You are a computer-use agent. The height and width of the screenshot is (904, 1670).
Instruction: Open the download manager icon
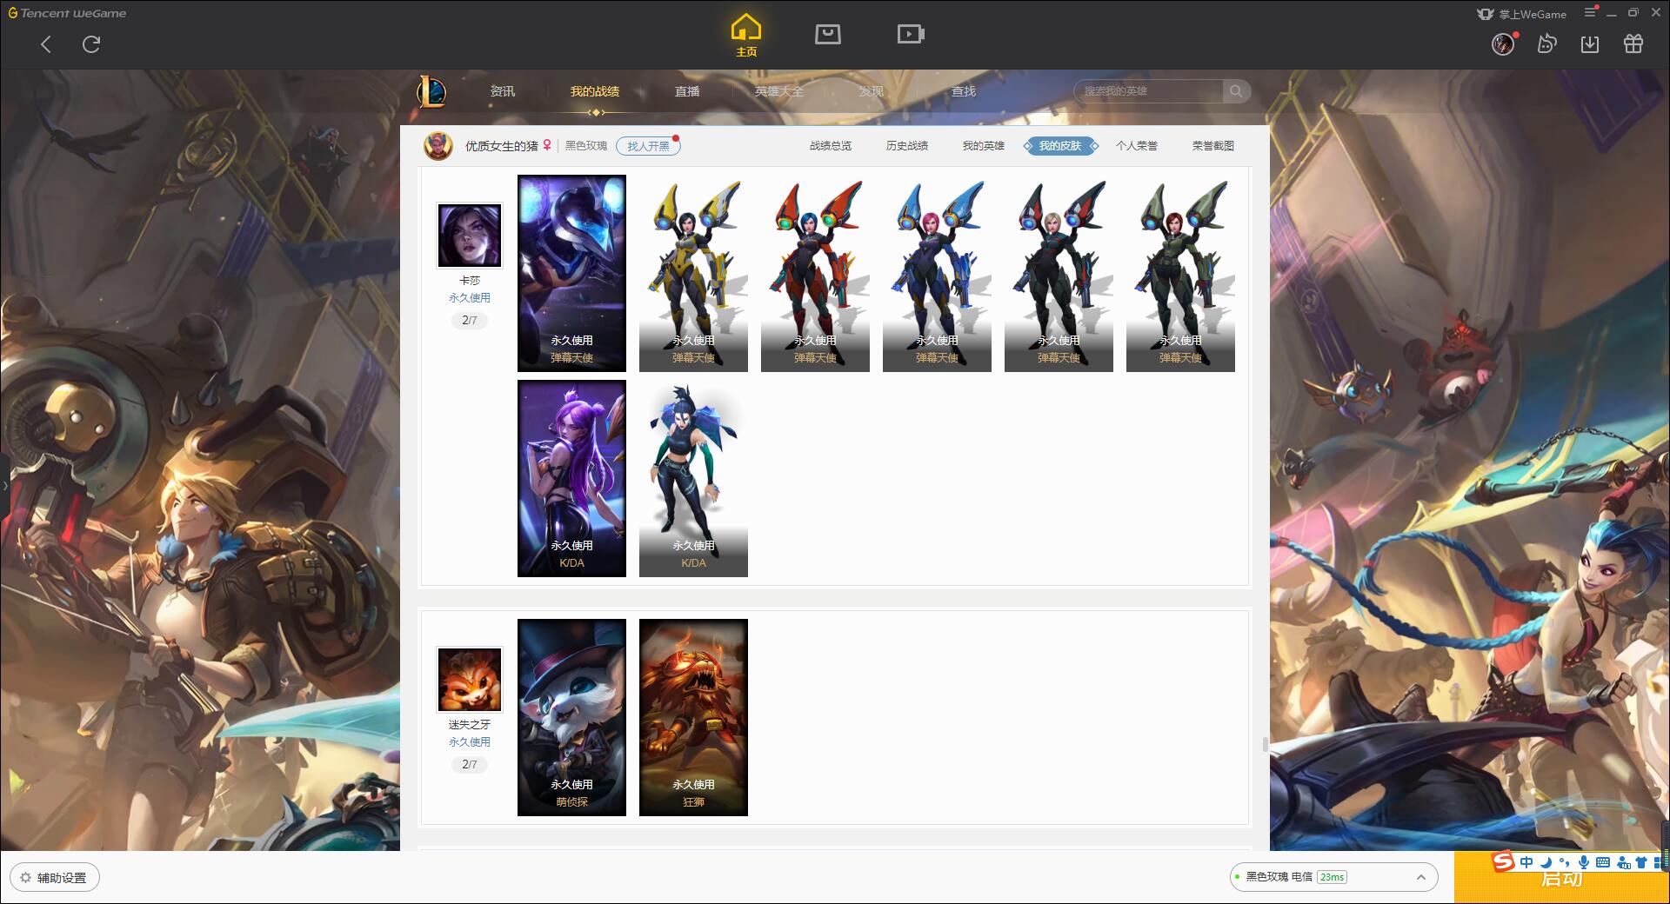[x=1590, y=43]
